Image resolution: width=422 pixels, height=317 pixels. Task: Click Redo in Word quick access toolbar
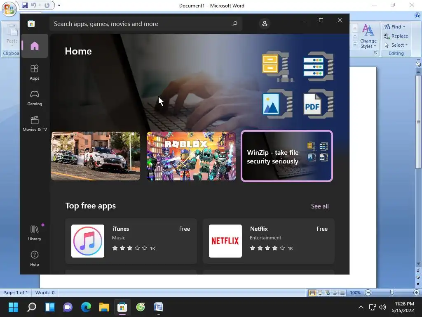click(47, 5)
